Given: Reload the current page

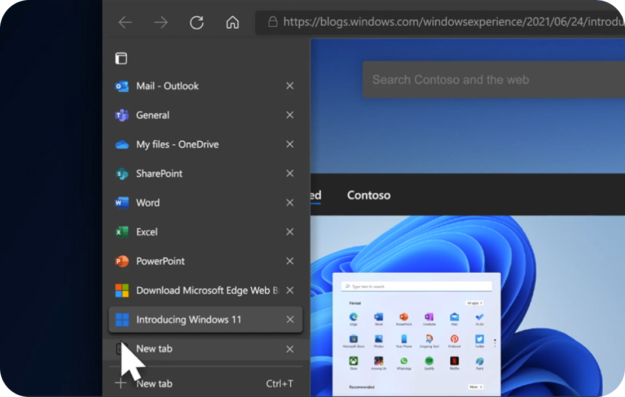Looking at the screenshot, I should pyautogui.click(x=197, y=22).
